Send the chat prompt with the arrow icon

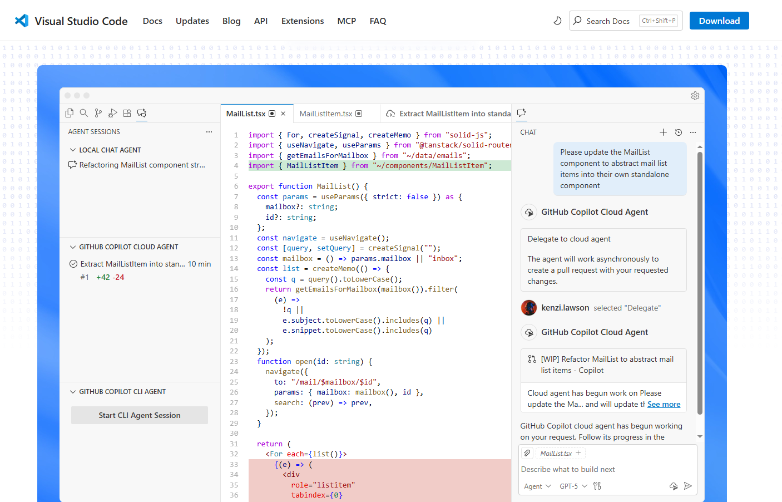[688, 486]
